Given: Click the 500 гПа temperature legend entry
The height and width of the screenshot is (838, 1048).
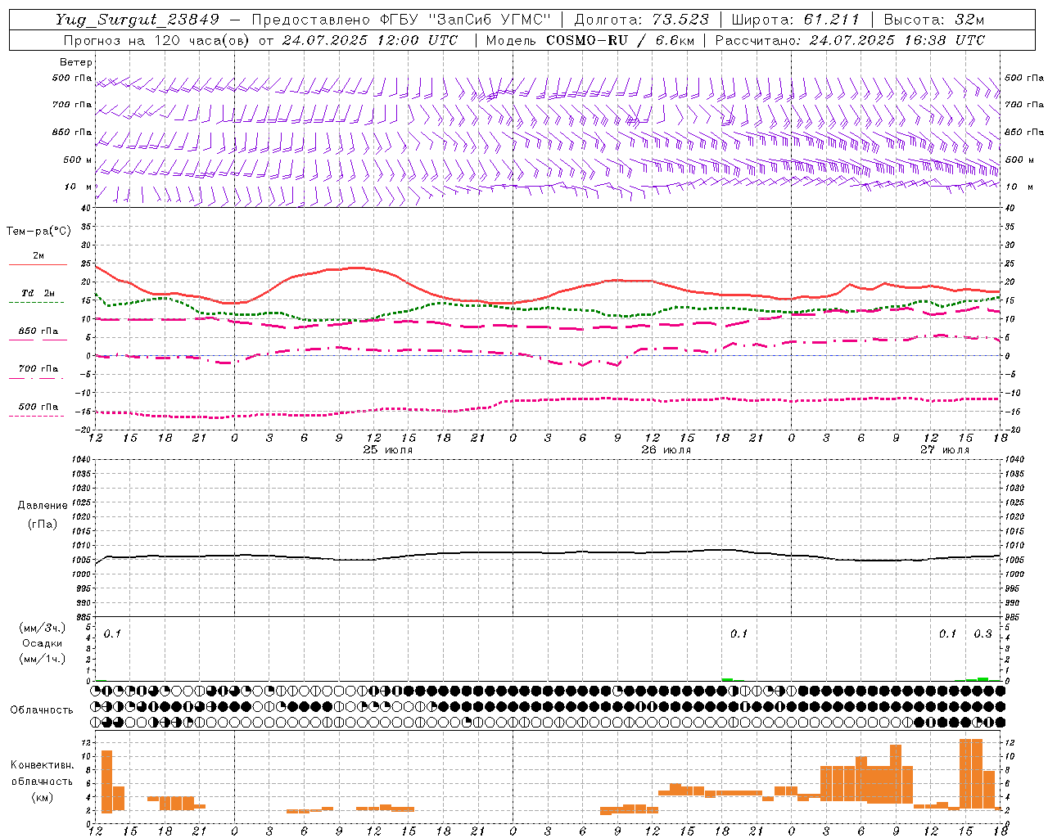Looking at the screenshot, I should point(38,406).
